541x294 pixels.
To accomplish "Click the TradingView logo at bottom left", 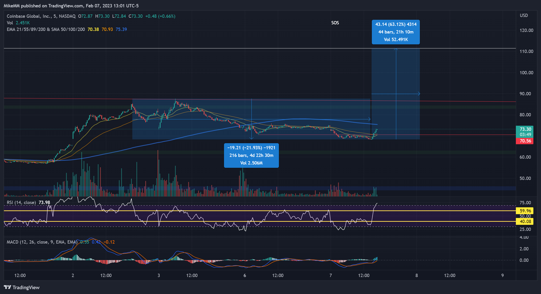I will (x=22, y=287).
